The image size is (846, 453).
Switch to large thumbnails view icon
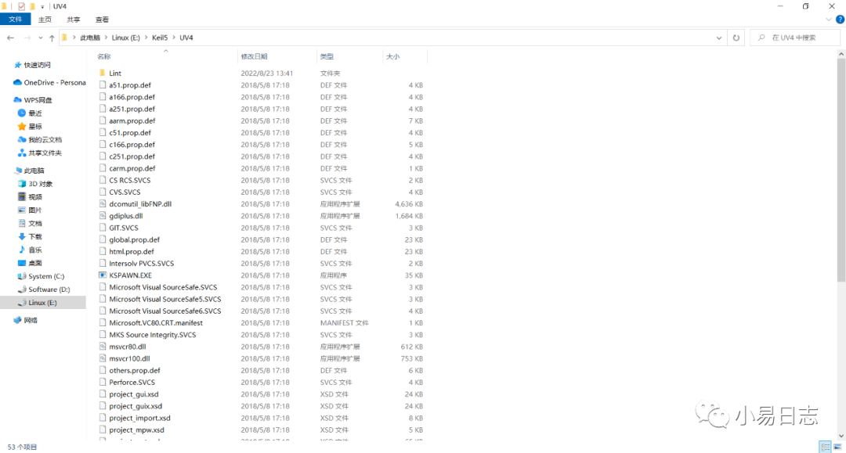(837, 447)
